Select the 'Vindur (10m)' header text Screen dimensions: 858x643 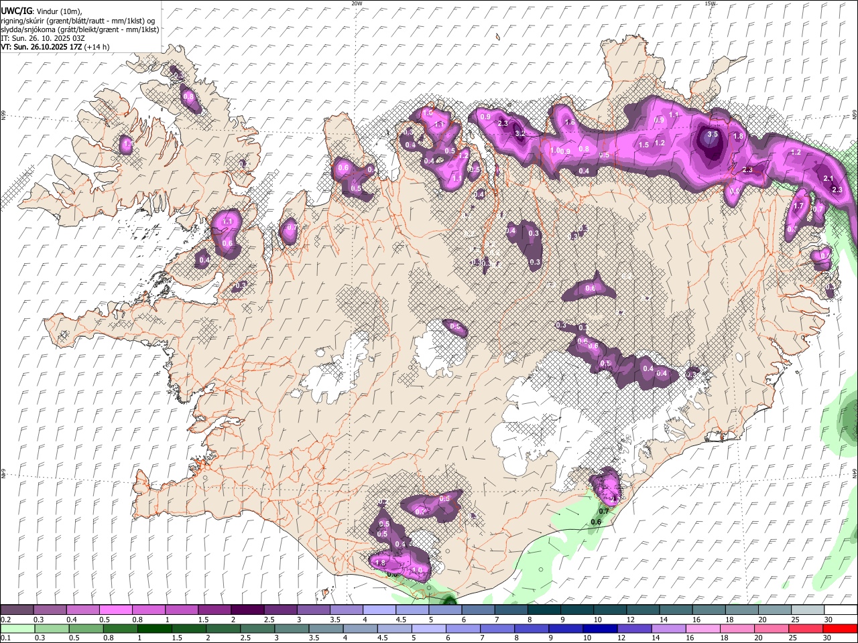(x=58, y=11)
